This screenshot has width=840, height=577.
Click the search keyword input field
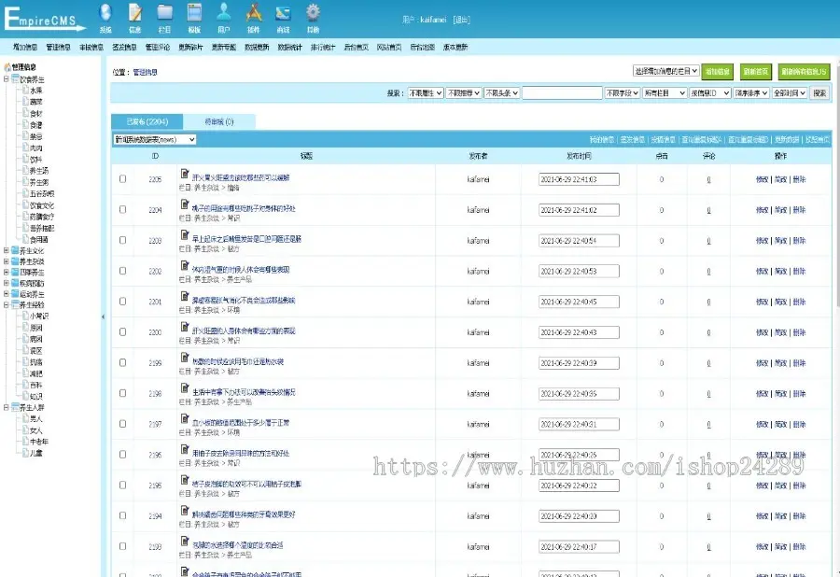pyautogui.click(x=562, y=93)
